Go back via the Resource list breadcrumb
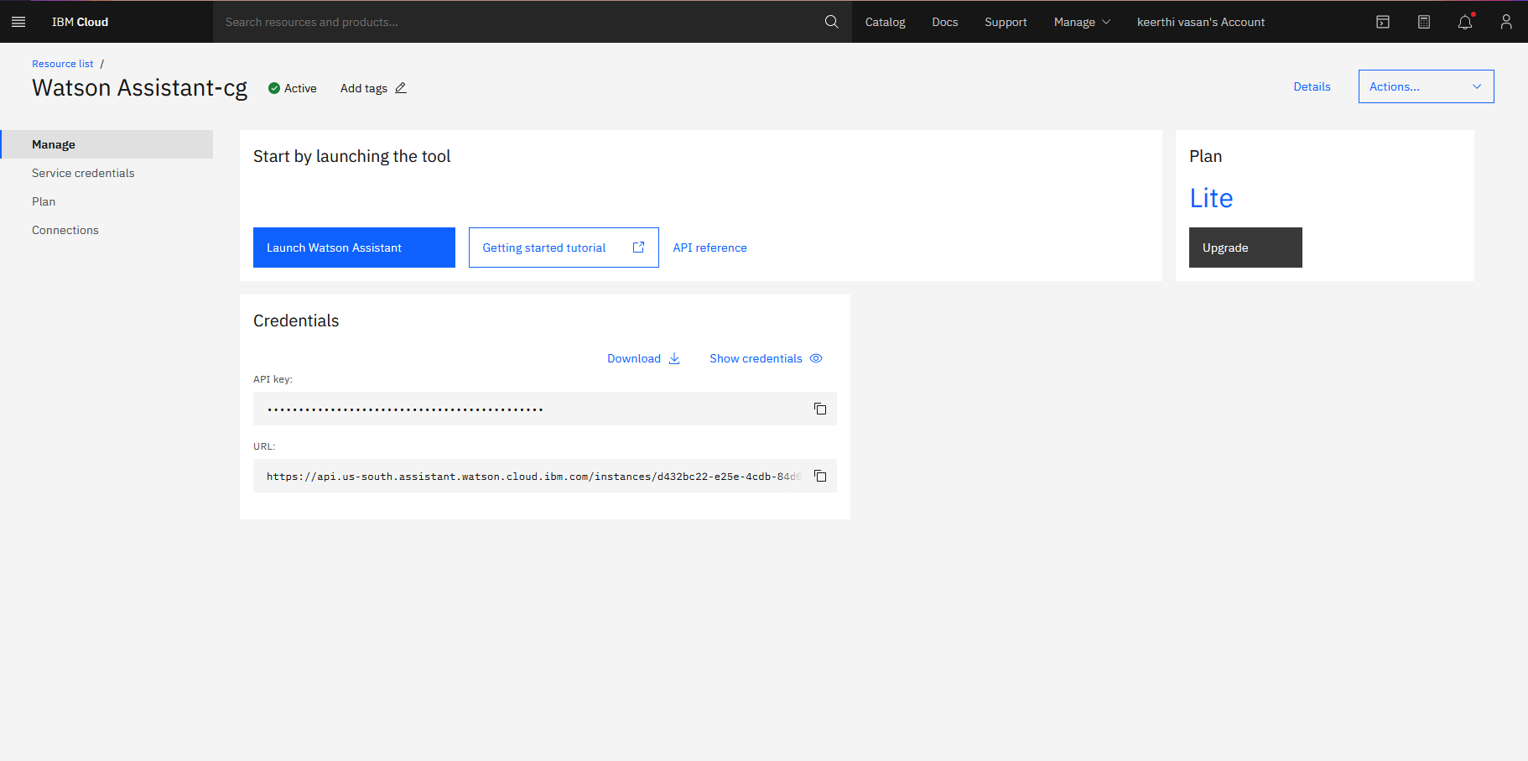Screen dimensions: 1528x761 click(62, 63)
